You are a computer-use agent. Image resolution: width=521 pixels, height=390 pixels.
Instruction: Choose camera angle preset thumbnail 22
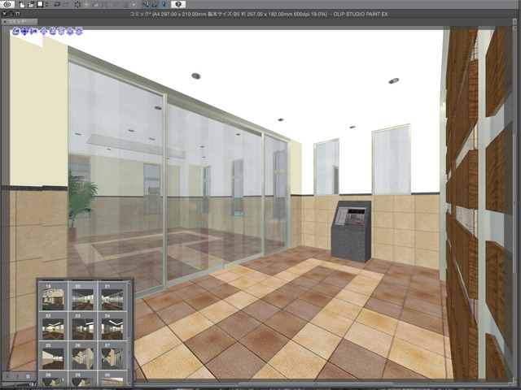pyautogui.click(x=53, y=327)
